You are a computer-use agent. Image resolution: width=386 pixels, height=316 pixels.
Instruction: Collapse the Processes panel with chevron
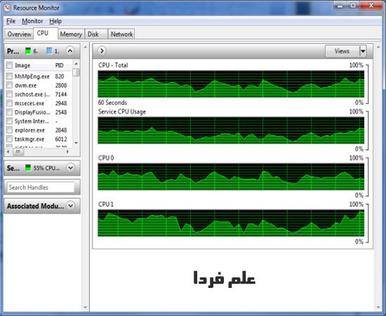click(70, 51)
